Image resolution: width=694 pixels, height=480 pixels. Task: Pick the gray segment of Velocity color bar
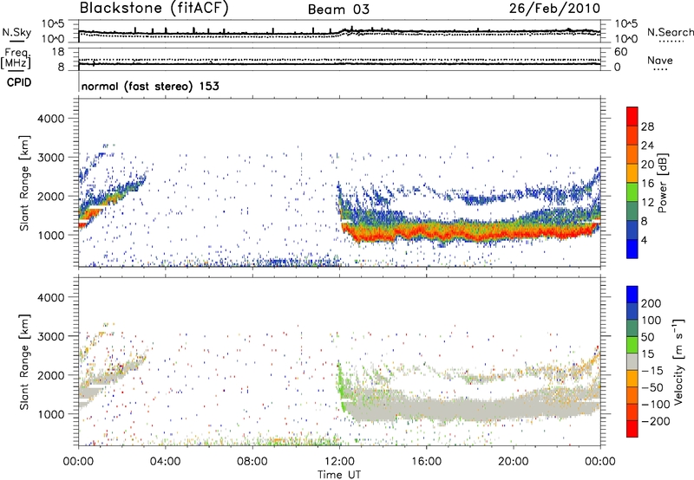pos(632,361)
